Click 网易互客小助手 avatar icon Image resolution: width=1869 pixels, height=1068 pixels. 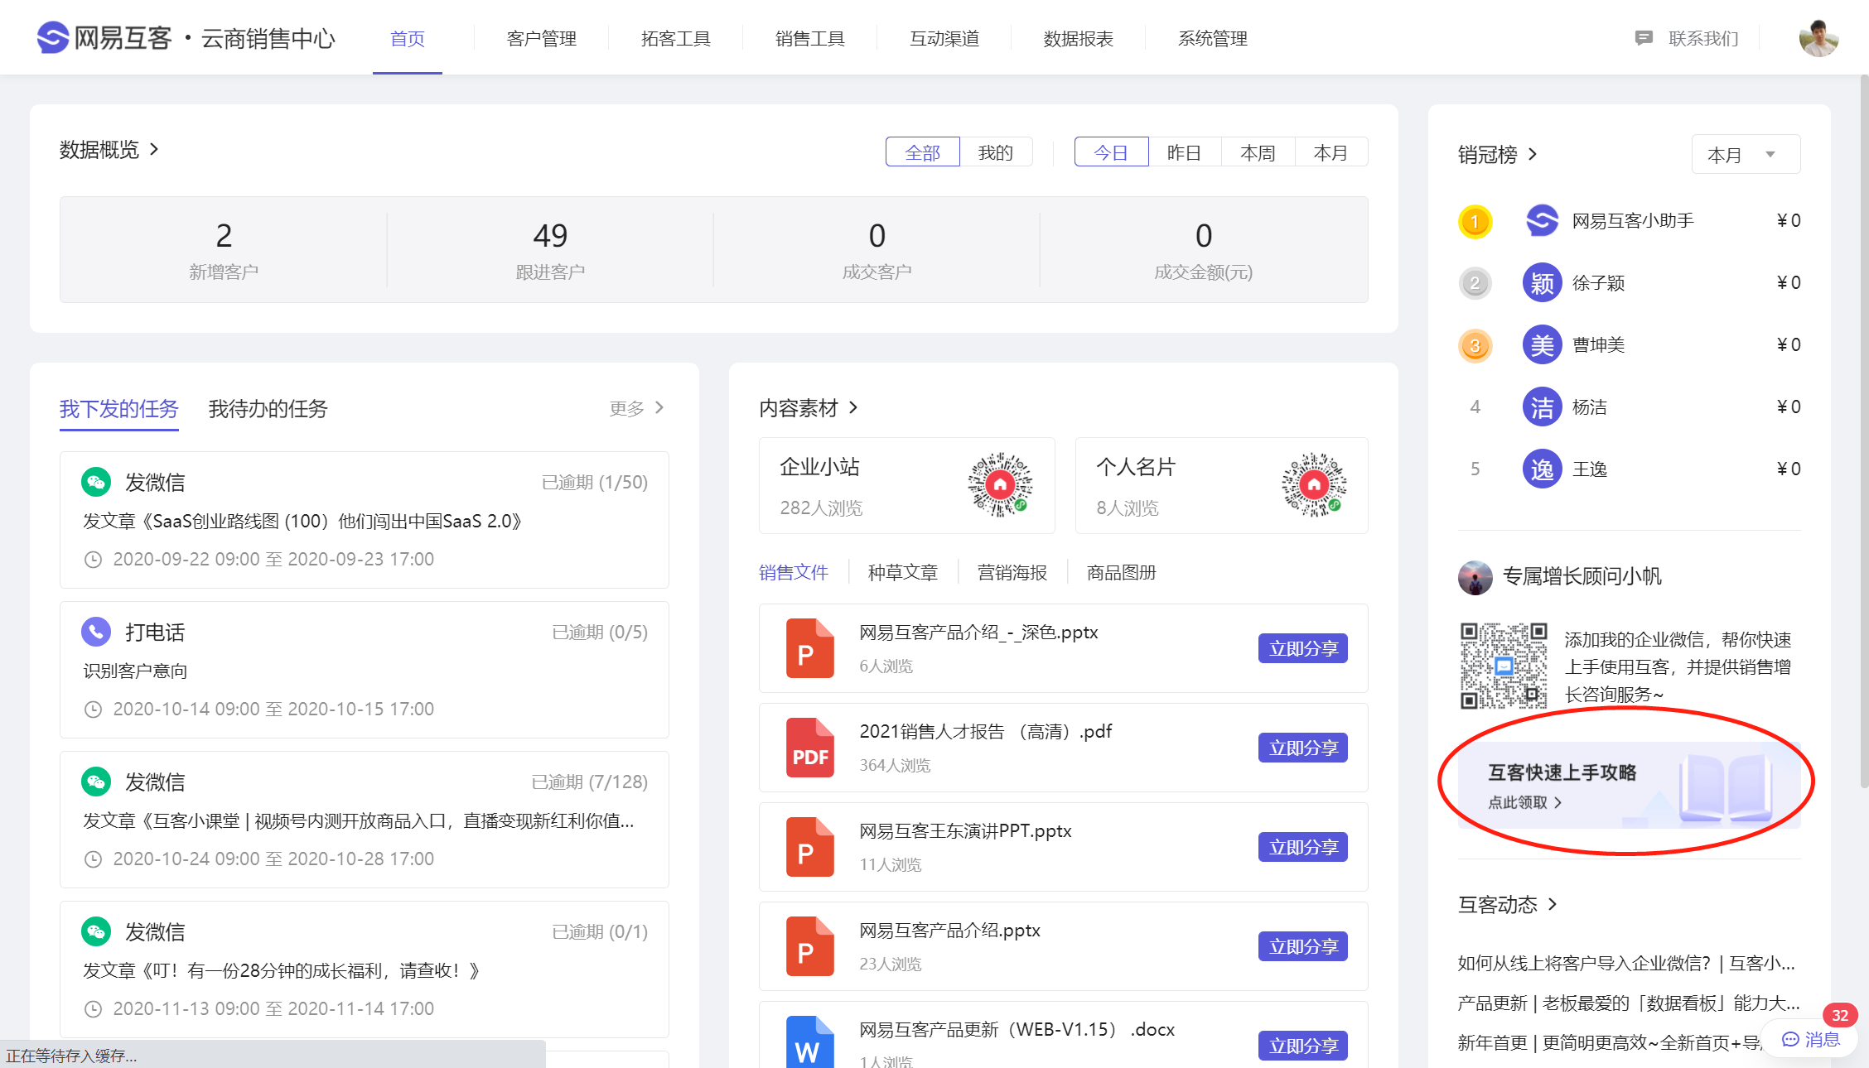(x=1542, y=221)
